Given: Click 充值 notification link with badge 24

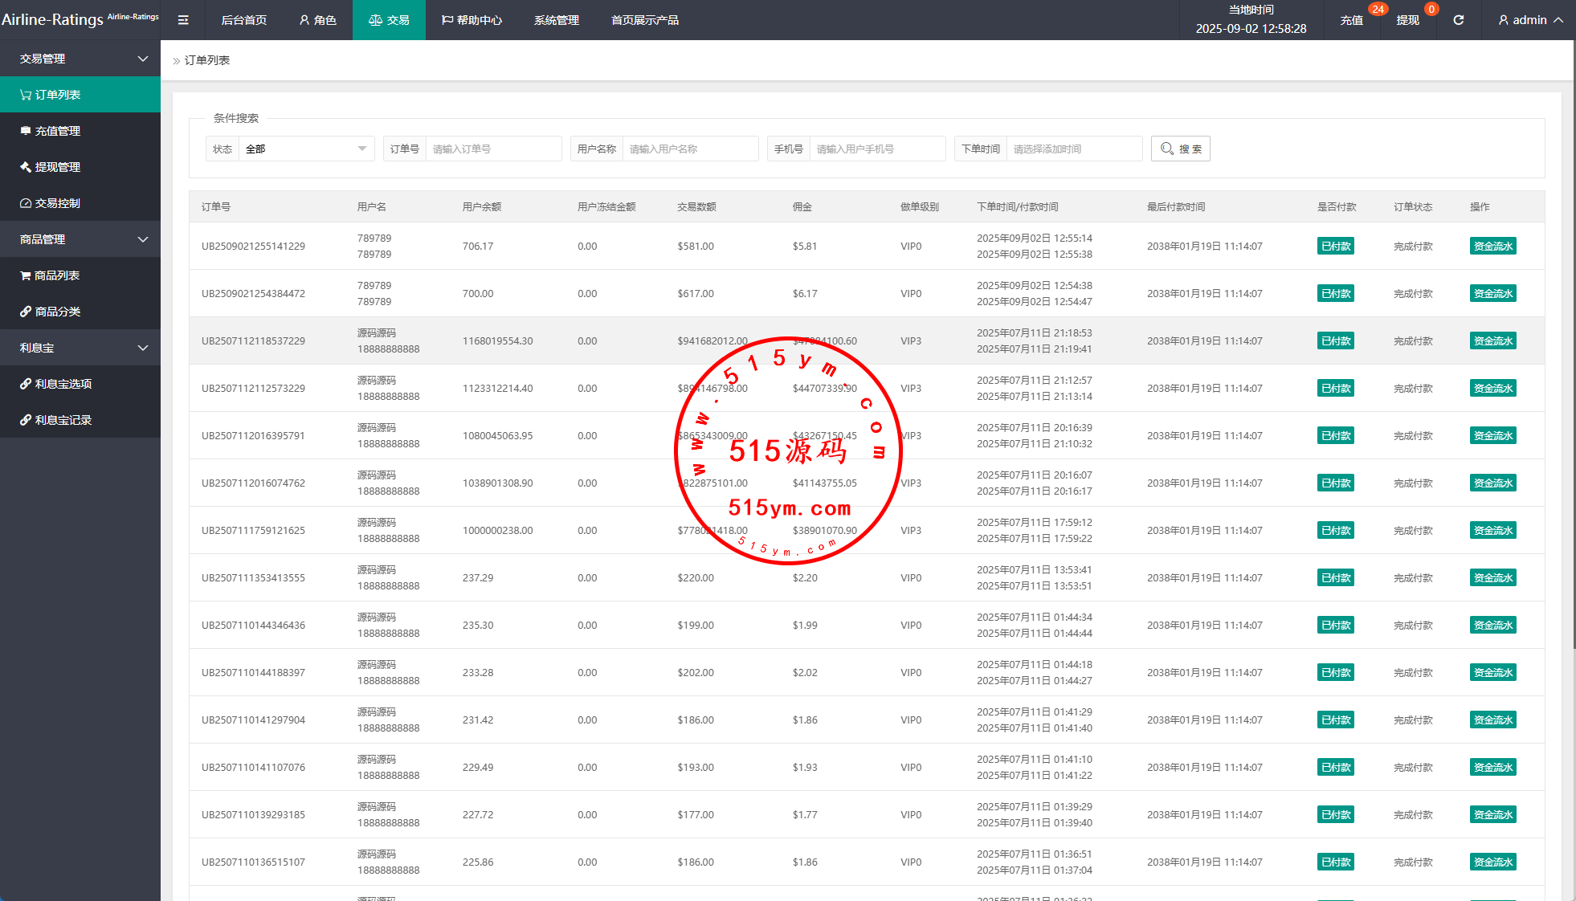Looking at the screenshot, I should tap(1351, 20).
